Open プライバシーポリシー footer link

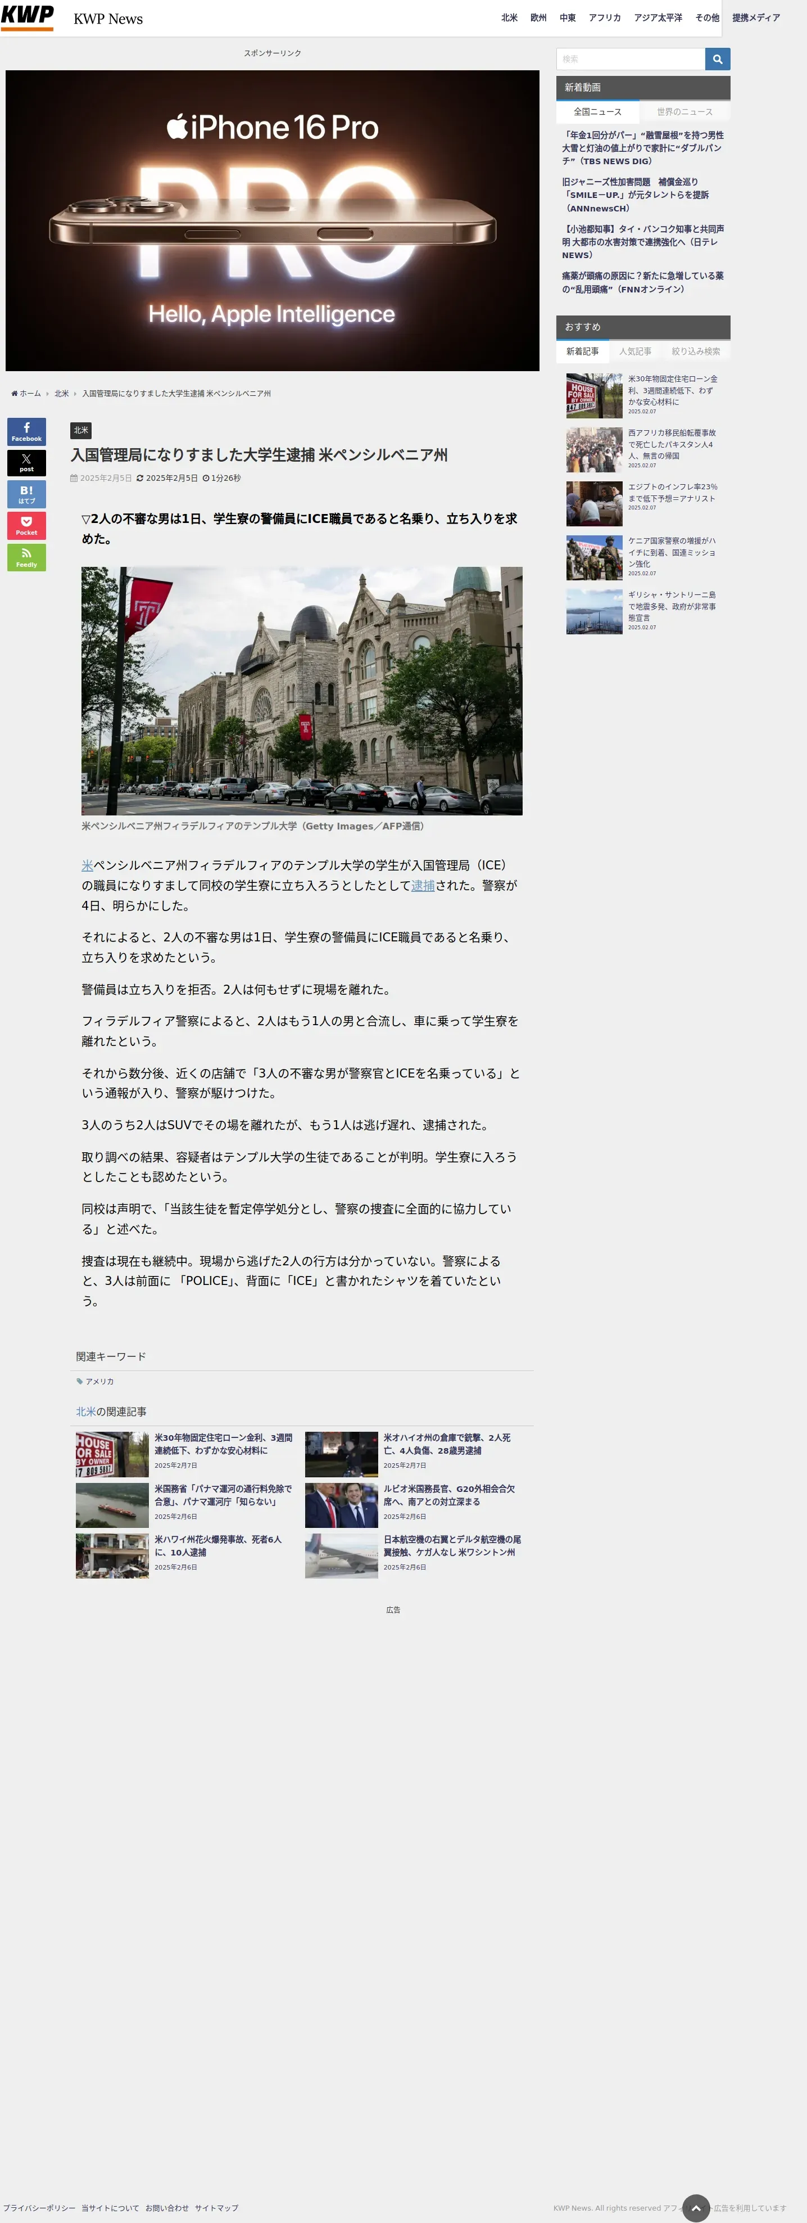tap(39, 2207)
